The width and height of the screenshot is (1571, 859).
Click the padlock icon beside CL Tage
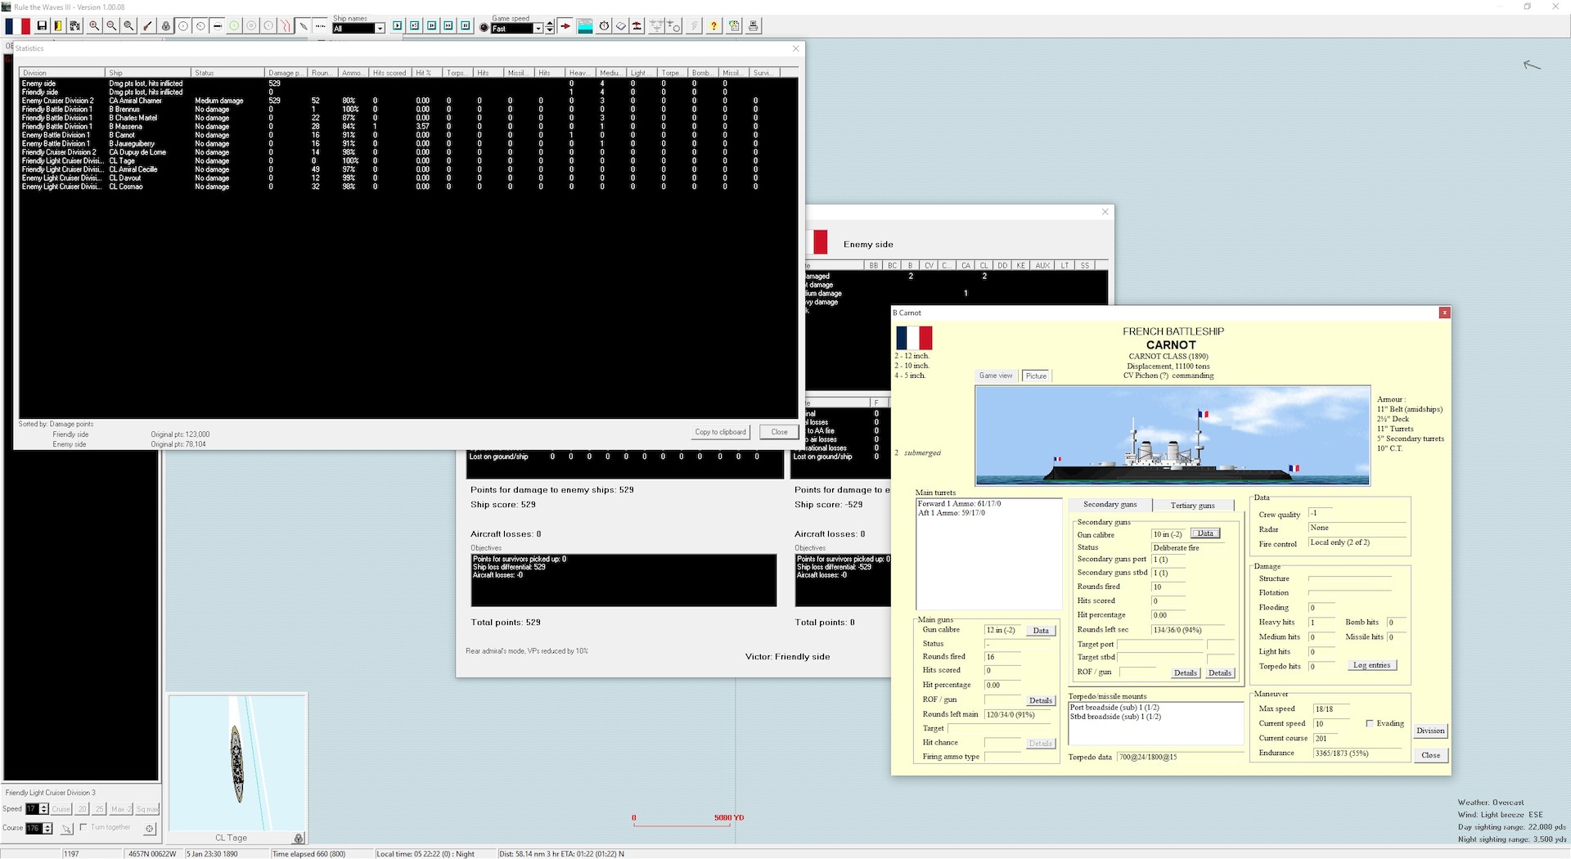299,838
